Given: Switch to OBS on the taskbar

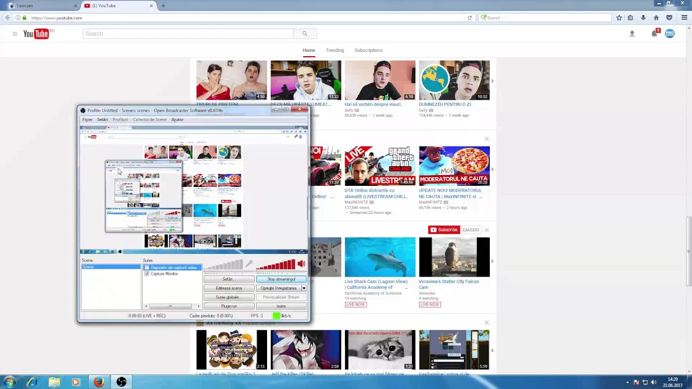Looking at the screenshot, I should point(121,383).
